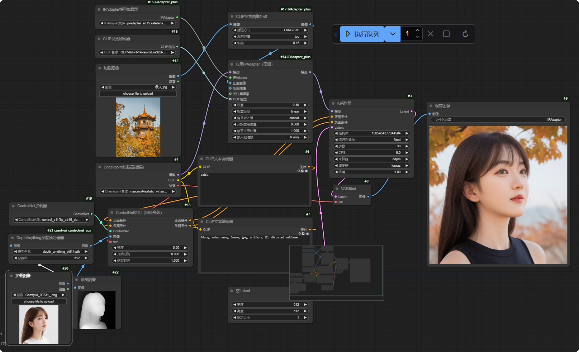Open the IPAdapter文件 model selector
This screenshot has width=579, height=352.
137,23
